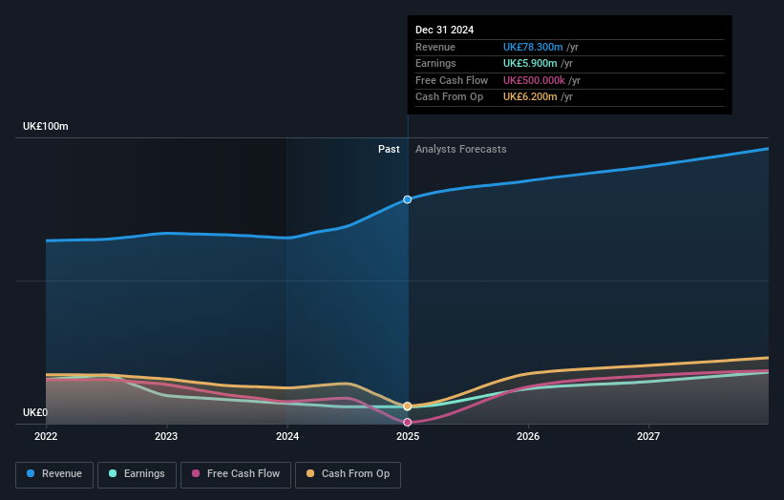Toggle the Free Cash Flow legend button
The image size is (784, 500).
[x=236, y=474]
